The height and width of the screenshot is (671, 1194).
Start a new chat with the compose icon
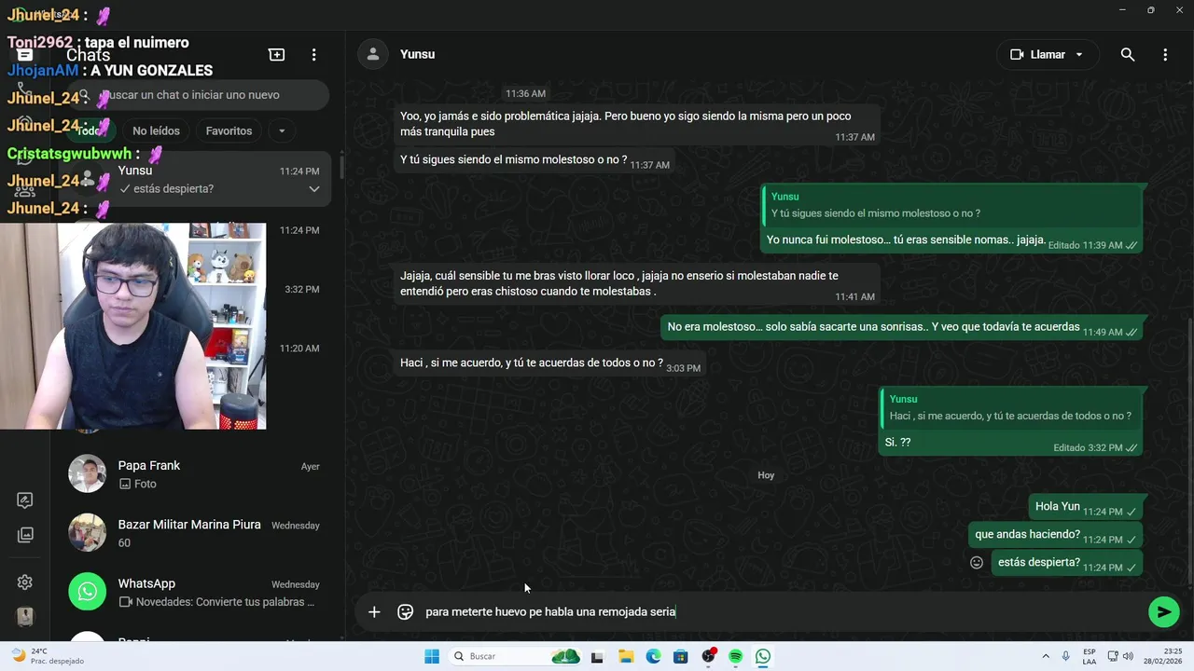pos(277,55)
